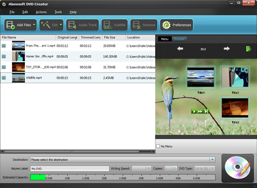Click the horizontal scrollbar of file list
The image size is (257, 188).
[x=72, y=152]
